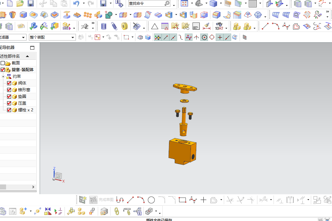
Task: Open the Add Component dropdown arrow
Action: (x=31, y=211)
